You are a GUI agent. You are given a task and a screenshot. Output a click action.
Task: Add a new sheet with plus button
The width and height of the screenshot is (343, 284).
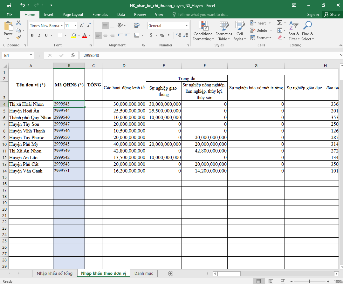[171, 274]
